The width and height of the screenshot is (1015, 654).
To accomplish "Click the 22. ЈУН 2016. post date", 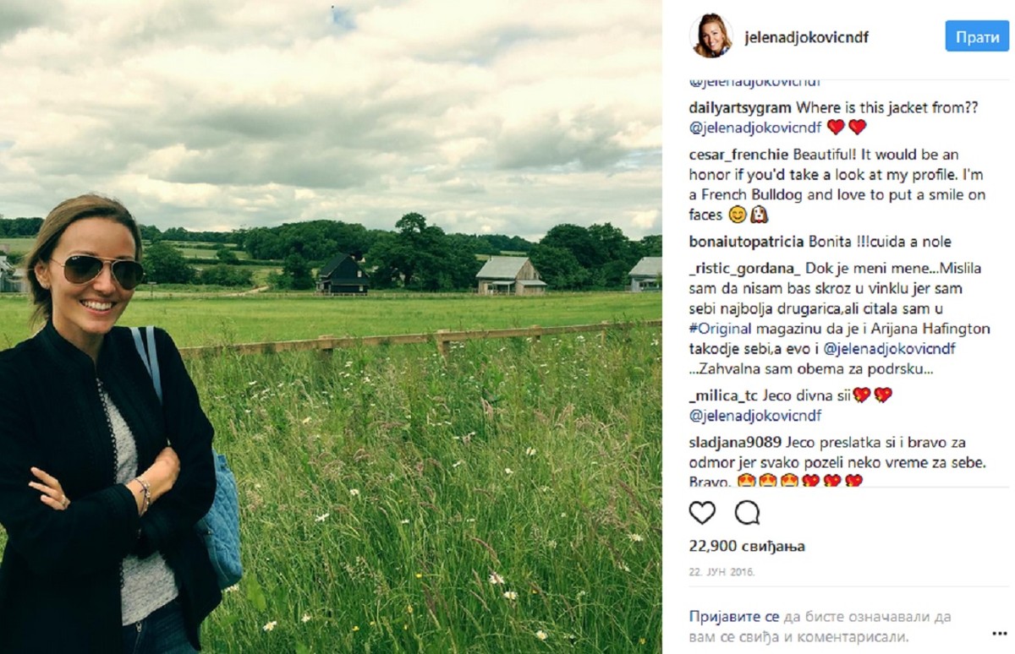I will point(721,572).
